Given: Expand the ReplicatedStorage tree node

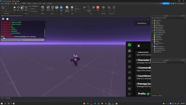Looking at the screenshot, I should [x=152, y=31].
